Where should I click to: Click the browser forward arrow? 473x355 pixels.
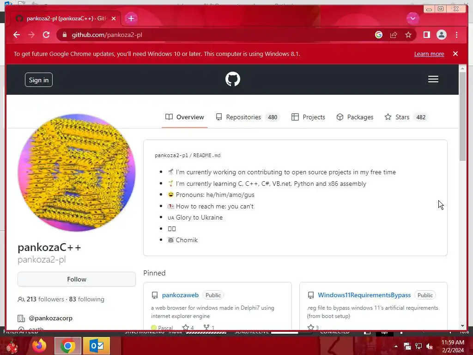31,35
